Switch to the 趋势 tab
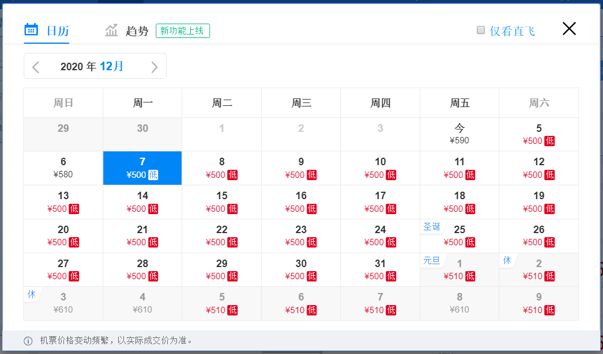The width and height of the screenshot is (603, 354). coord(137,31)
